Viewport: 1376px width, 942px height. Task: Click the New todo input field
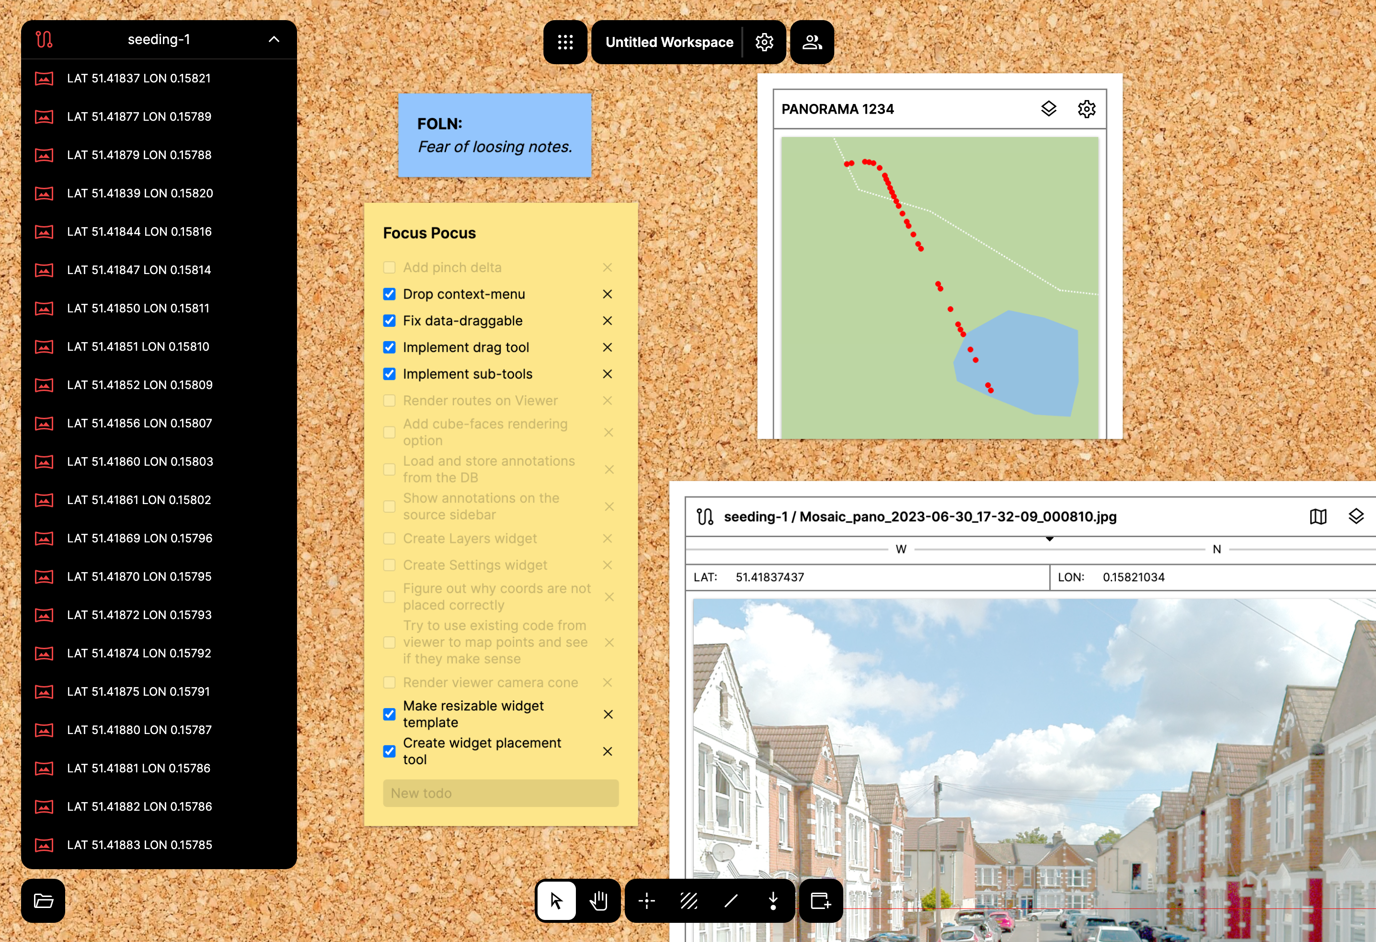click(500, 793)
